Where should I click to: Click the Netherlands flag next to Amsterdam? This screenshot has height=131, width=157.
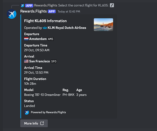click(x=26, y=39)
